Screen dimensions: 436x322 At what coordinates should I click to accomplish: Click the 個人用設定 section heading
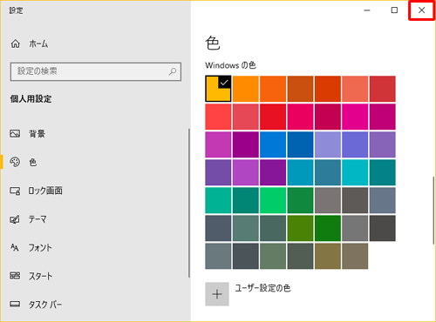[31, 99]
